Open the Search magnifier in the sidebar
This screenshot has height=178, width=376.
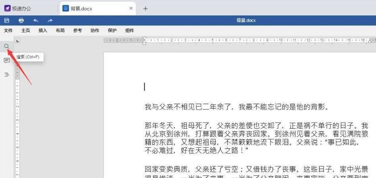click(x=7, y=46)
